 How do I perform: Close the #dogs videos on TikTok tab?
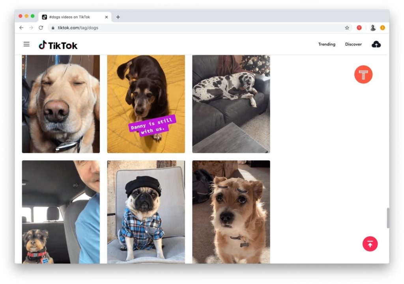107,17
